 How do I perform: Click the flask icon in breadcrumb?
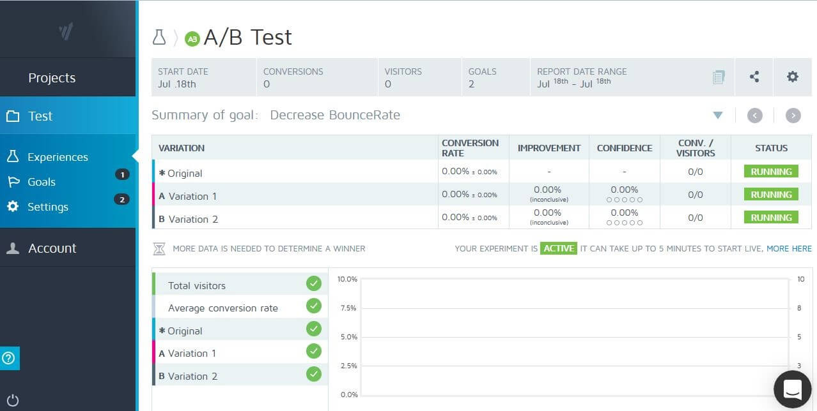159,38
